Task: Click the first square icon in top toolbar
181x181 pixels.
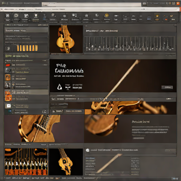Action: 7,16
